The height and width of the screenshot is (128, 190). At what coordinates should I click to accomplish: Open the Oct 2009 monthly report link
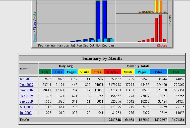(26, 96)
